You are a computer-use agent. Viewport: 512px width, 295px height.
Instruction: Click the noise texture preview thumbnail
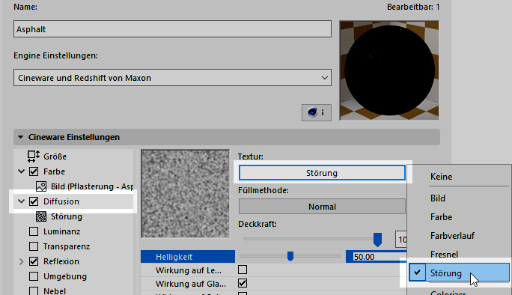186,194
